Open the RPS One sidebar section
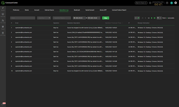 3,34
